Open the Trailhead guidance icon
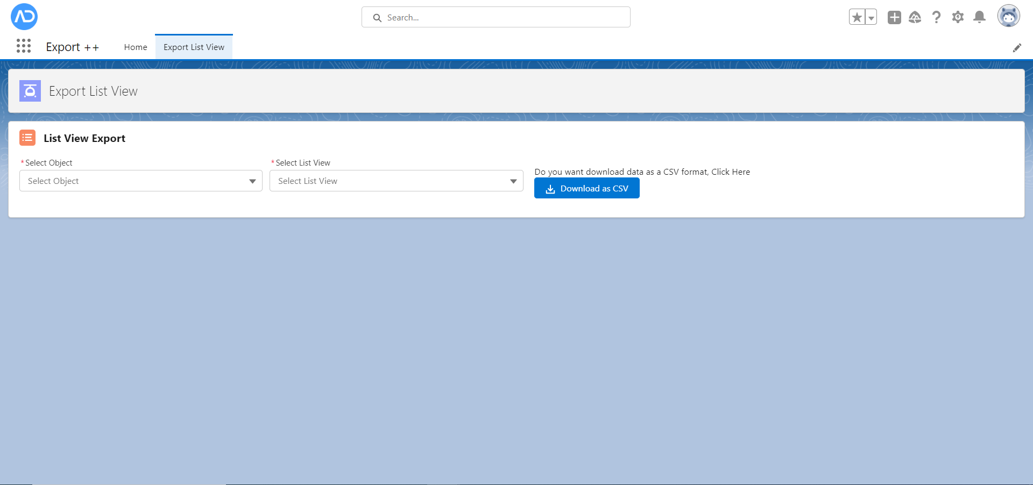 coord(915,17)
